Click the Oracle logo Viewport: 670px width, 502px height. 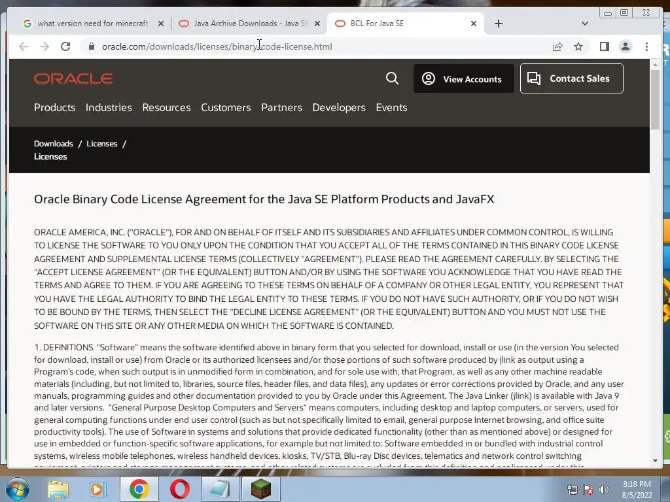[73, 78]
